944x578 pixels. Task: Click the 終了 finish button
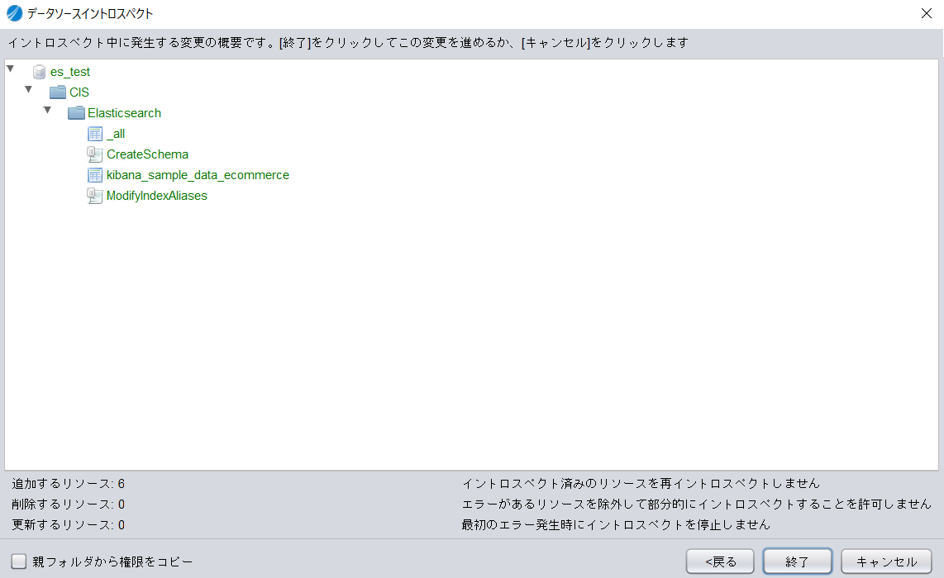[797, 561]
